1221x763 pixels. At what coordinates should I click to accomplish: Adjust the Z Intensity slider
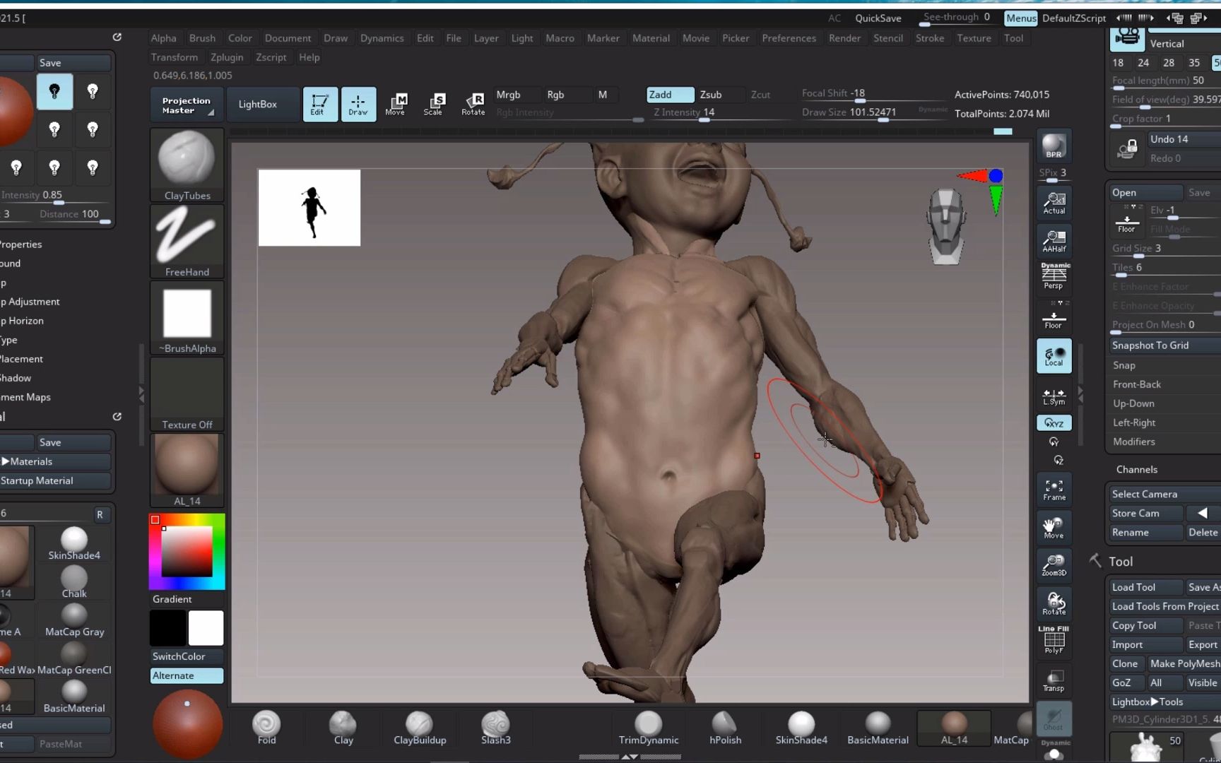coord(721,113)
